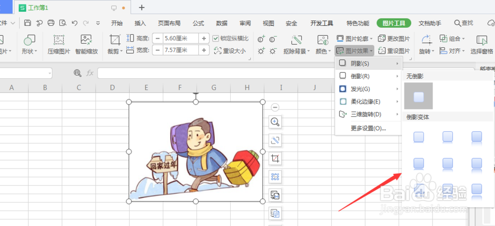Choose first reflection variant in top row
The image size is (495, 226).
(x=419, y=137)
